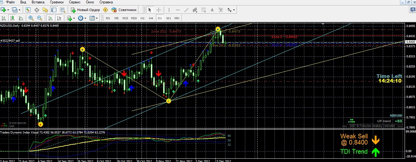Click the 'UP trend' indicator label

pyautogui.click(x=384, y=121)
